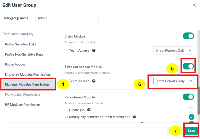Screen dimensions: 200x139
Task: Select Employee Modules Permission category
Action: point(27,74)
